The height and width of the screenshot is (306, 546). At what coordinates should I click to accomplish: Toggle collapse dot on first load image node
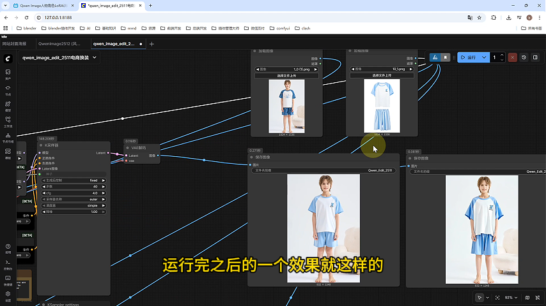[254, 51]
